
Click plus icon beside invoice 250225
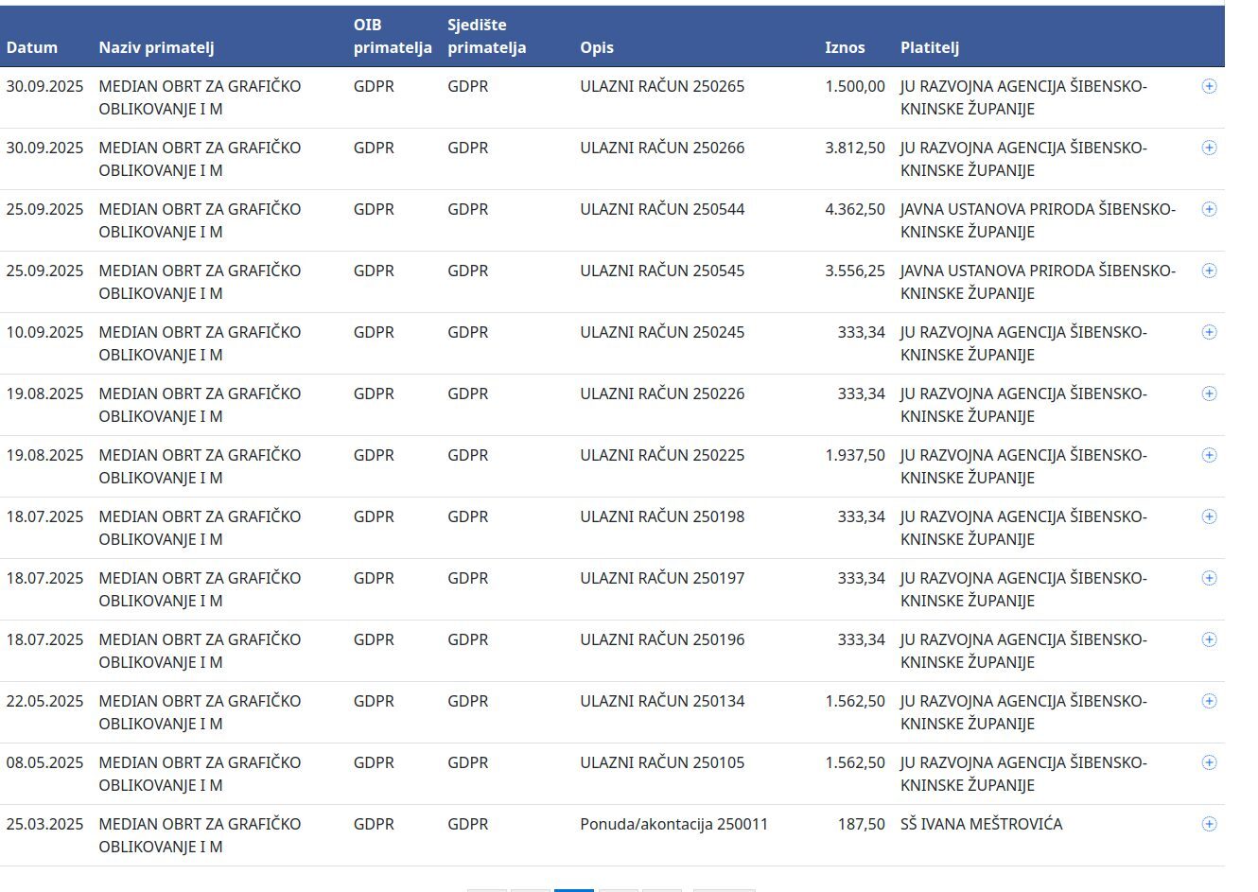(x=1209, y=455)
